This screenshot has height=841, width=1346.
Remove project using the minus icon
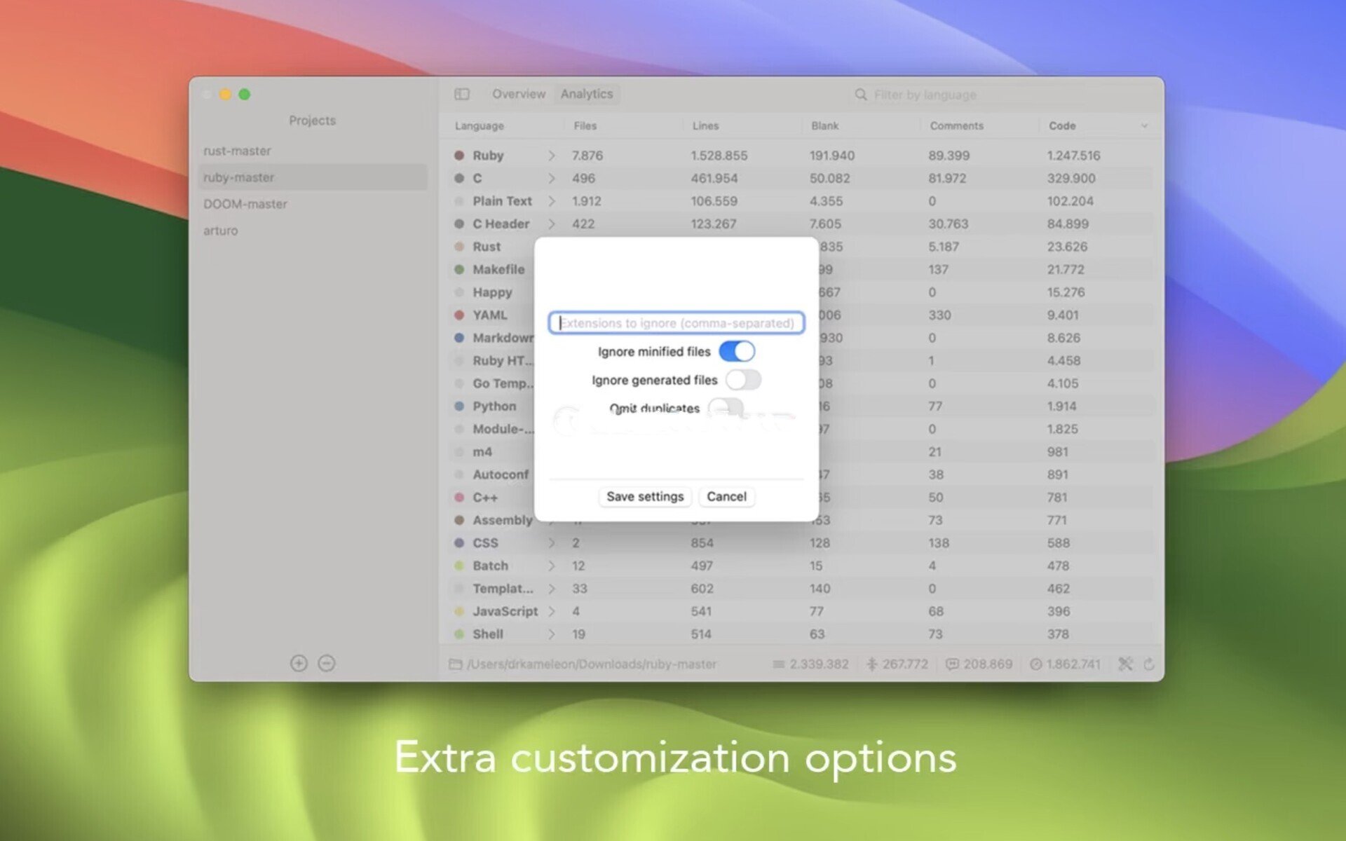[327, 663]
